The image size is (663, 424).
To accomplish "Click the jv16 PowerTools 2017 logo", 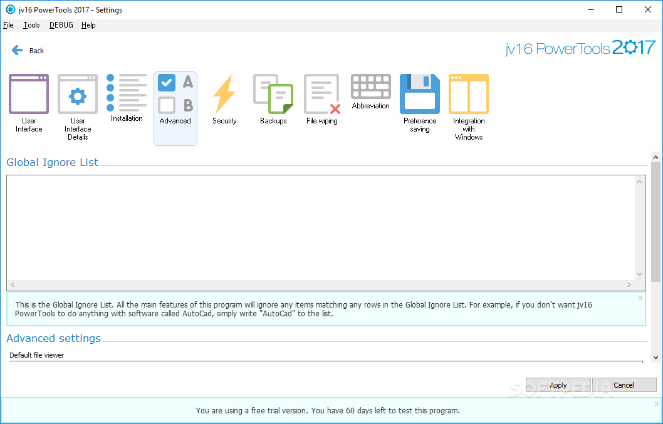I will click(x=580, y=48).
